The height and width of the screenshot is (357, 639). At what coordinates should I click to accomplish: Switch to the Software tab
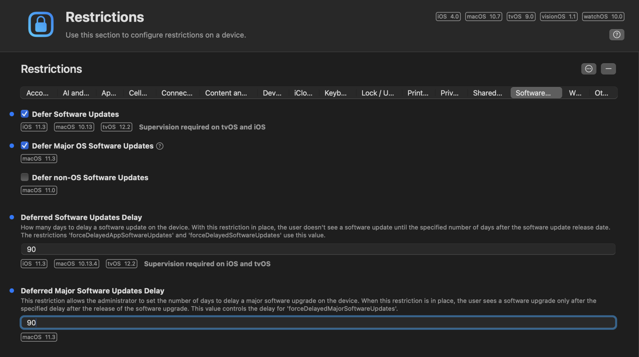tap(536, 93)
